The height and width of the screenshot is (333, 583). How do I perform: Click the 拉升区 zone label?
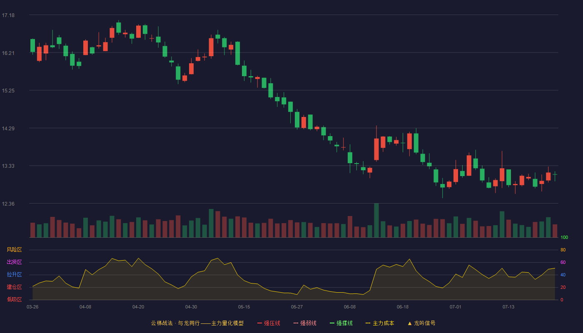click(x=14, y=275)
